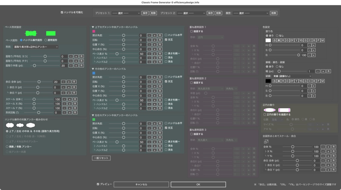Click the plain green rectangle preview icon
Viewport: 341px width, 190px height.
(51, 33)
